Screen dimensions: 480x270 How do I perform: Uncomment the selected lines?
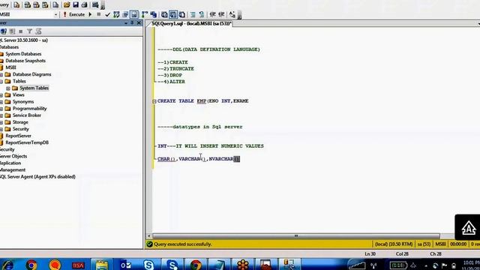[x=202, y=14]
